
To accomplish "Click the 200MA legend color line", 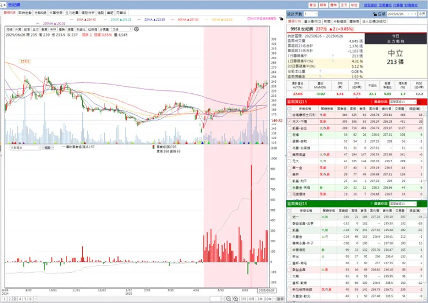I will point(38,24).
